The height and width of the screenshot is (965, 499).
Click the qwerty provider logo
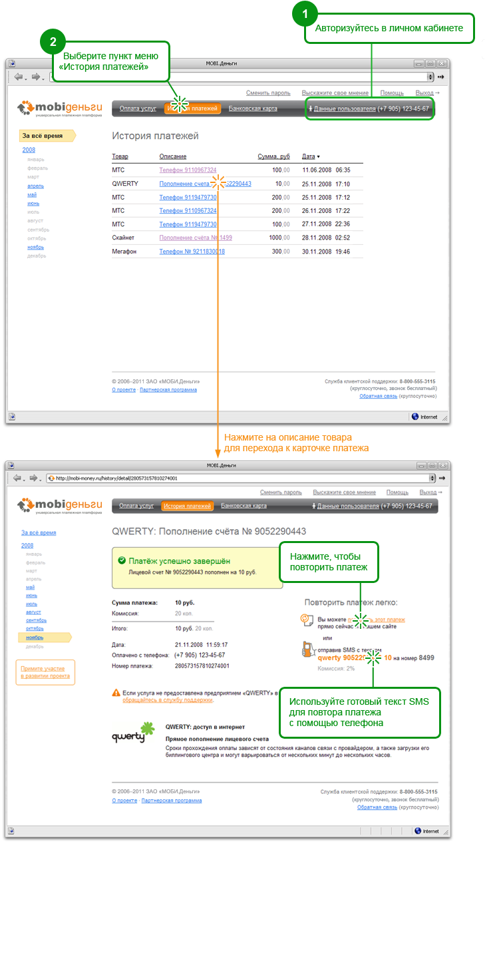tap(133, 733)
